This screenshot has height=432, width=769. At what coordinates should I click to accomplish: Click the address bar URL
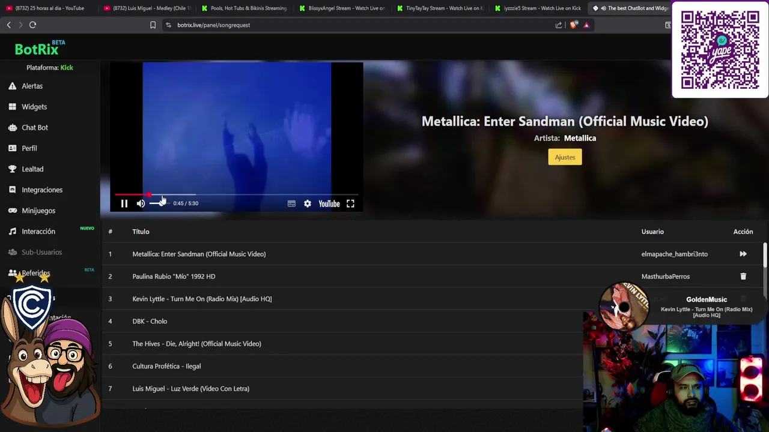pyautogui.click(x=213, y=25)
